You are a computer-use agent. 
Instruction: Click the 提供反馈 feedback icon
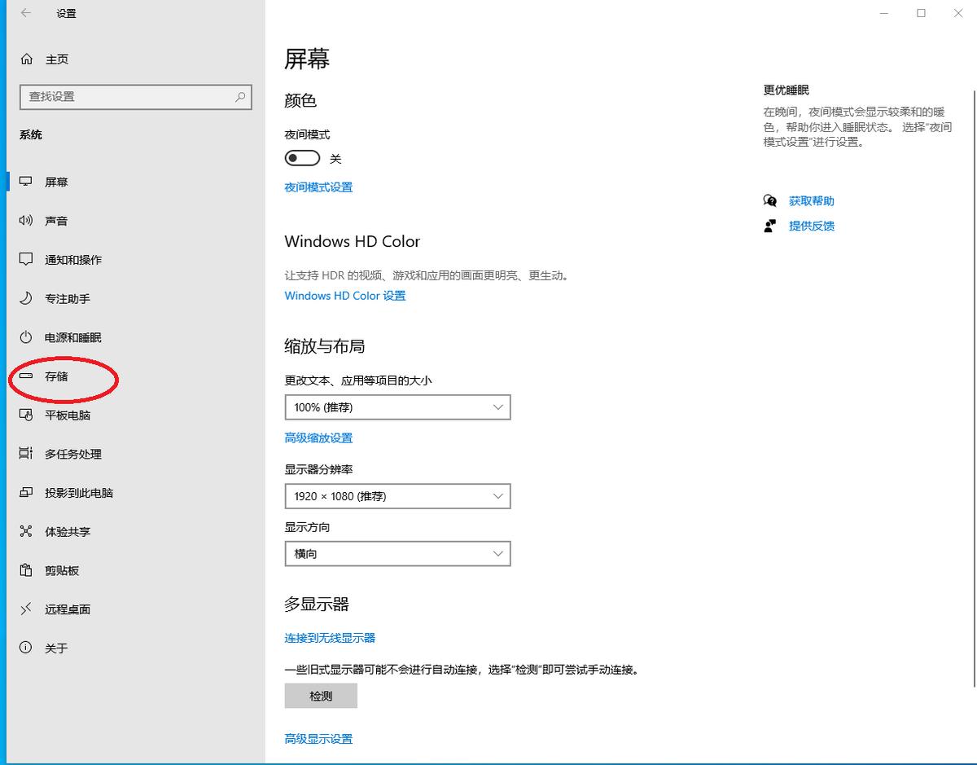coord(769,226)
